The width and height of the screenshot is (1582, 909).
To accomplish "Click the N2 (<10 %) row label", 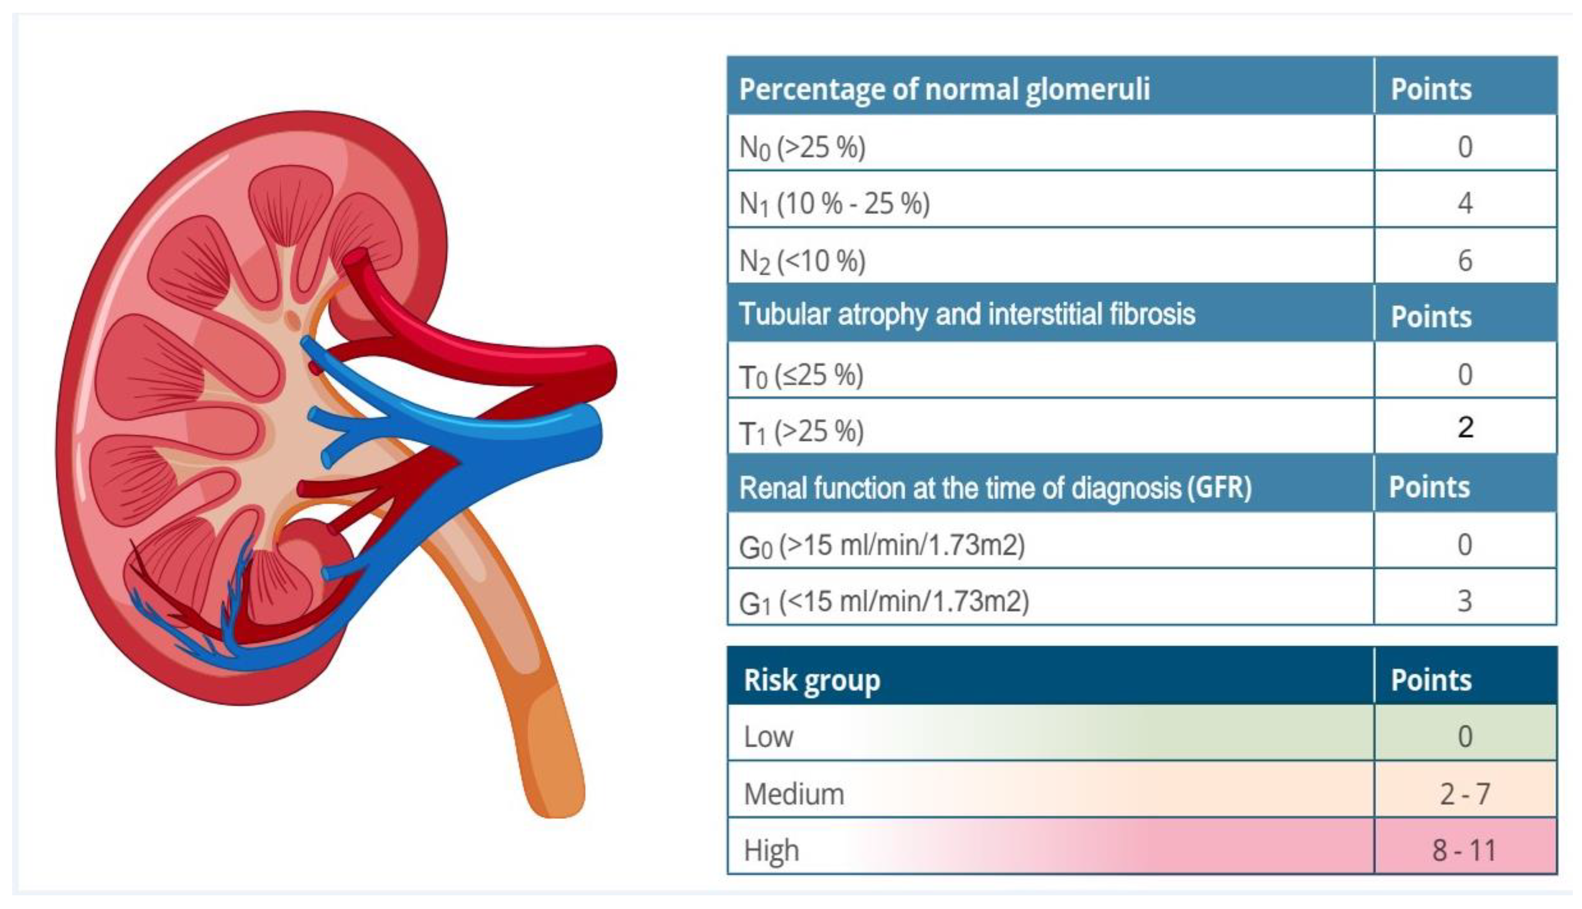I will (802, 261).
